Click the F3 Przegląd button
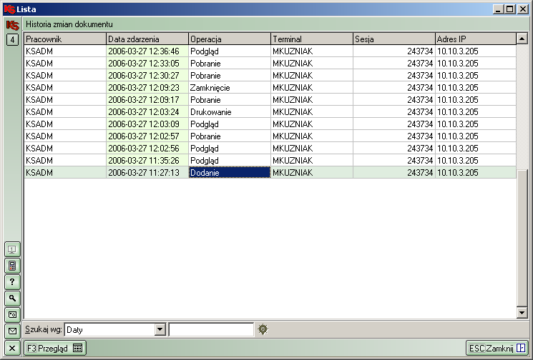This screenshot has width=533, height=360. pyautogui.click(x=54, y=348)
